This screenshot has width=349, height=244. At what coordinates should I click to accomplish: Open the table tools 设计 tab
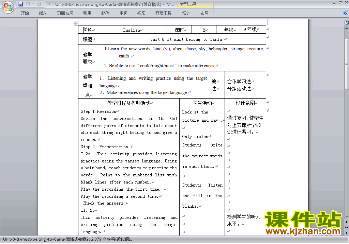pos(186,13)
